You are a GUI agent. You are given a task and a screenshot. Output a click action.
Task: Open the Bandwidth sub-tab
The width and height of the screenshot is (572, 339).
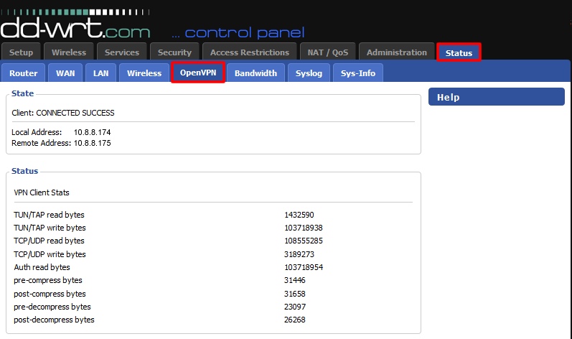[x=255, y=73]
